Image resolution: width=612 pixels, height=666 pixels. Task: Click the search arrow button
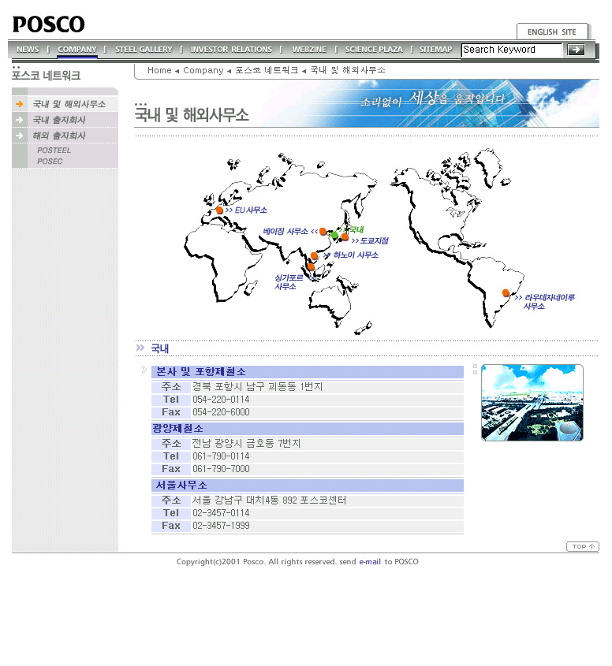click(x=576, y=50)
